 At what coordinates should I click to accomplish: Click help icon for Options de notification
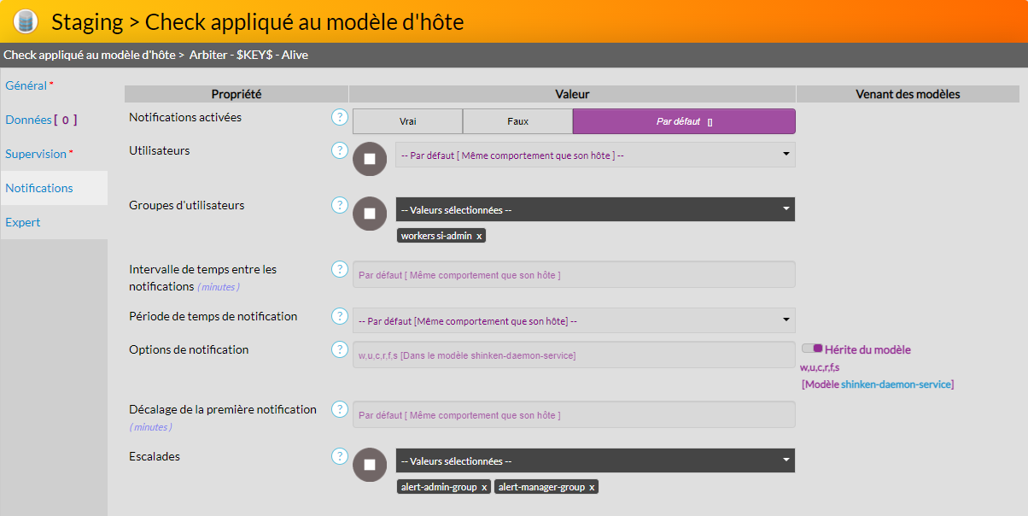(x=340, y=349)
